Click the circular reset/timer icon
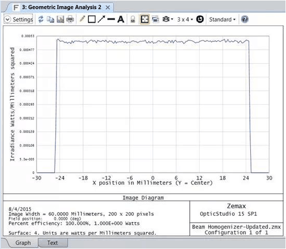Image resolution: width=286 pixels, height=249 pixels. point(200,19)
